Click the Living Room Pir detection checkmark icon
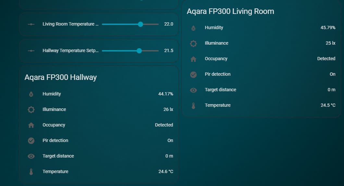This screenshot has width=344, height=186. (x=193, y=74)
